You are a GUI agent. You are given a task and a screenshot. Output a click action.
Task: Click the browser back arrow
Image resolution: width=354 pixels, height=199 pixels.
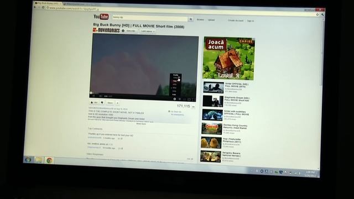35,7
